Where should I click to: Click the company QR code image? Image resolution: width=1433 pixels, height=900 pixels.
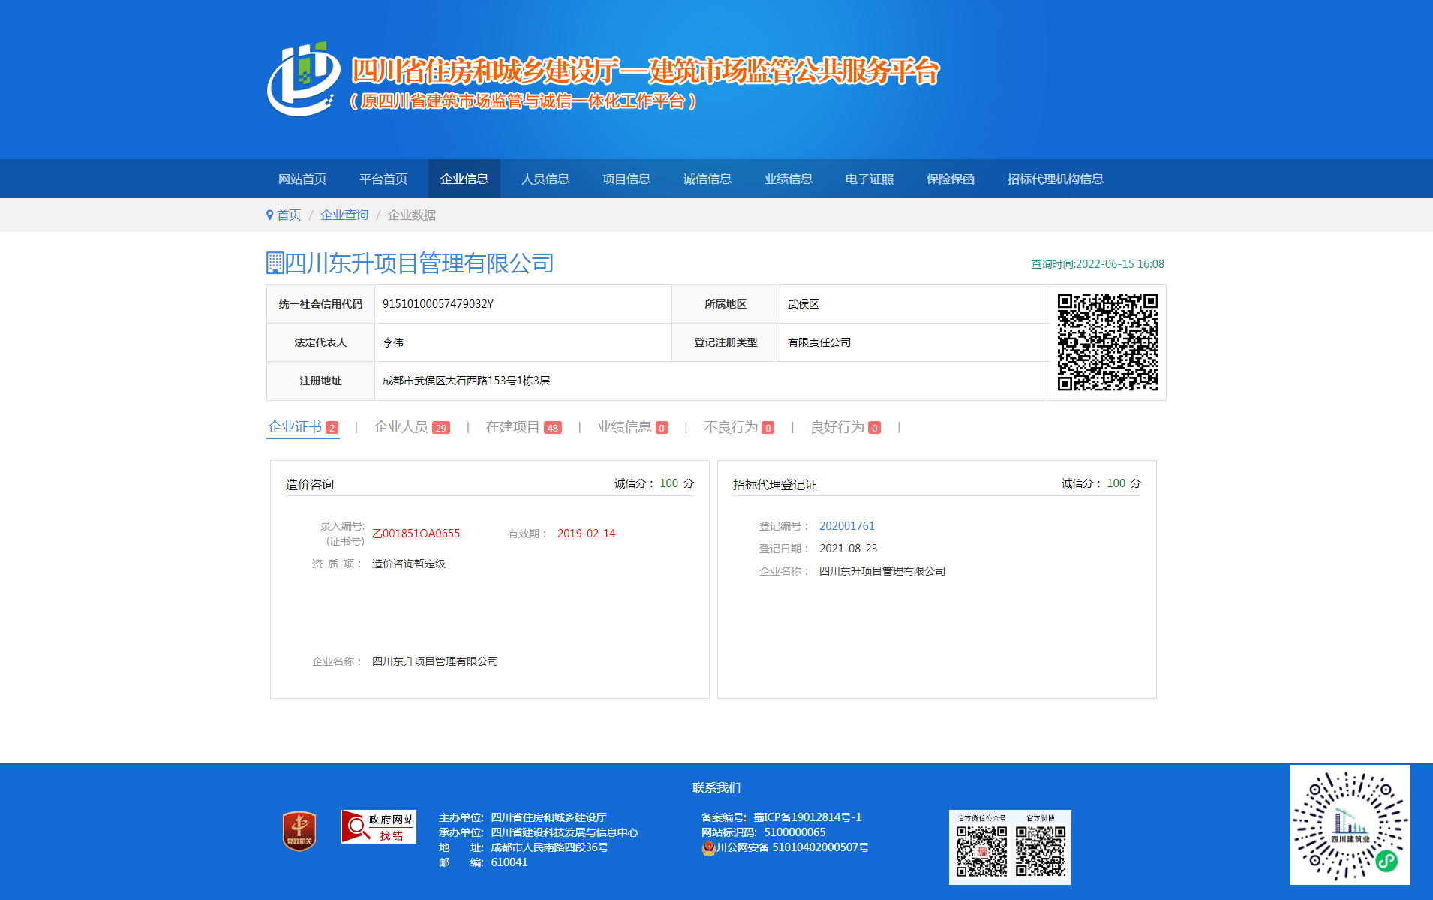click(1107, 342)
